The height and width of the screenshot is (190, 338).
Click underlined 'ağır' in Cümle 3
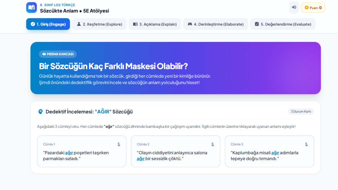(275, 153)
